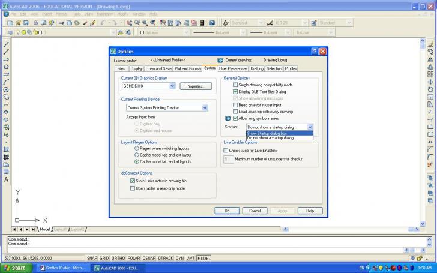Viewport: 437px width, 273px height.
Task: Choose Do not show a startup dialog entry
Action: (280, 137)
